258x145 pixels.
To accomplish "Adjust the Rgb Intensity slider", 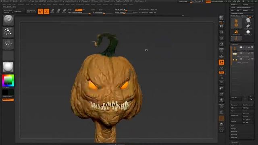I will (x=79, y=12).
